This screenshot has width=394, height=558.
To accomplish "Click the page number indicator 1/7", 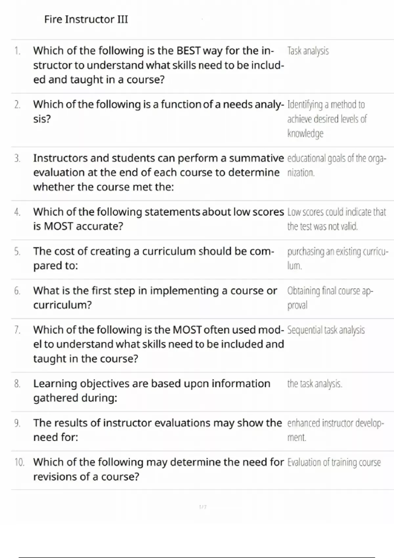I will coord(203,507).
